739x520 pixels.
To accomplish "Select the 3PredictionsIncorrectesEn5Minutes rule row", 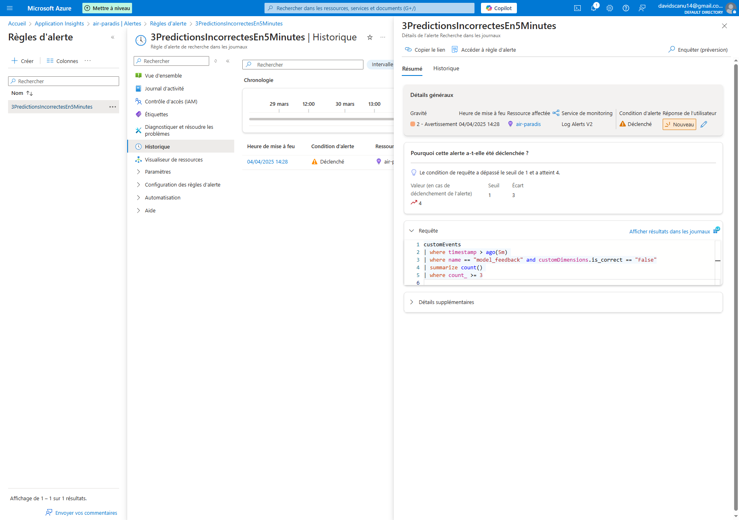I will 63,107.
